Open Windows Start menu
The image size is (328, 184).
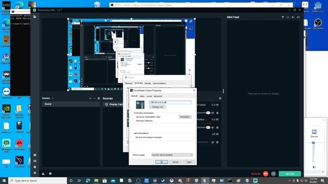(x=4, y=180)
